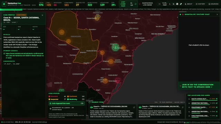Click the Total 576 counter

pos(41,4)
